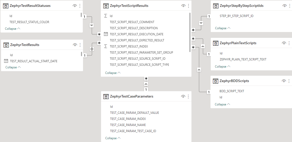Screen dimensions: 292x142
Task: Click the sigma icon beside TEST_SCRIPT_RESULT_INDEX
Action: point(106,46)
